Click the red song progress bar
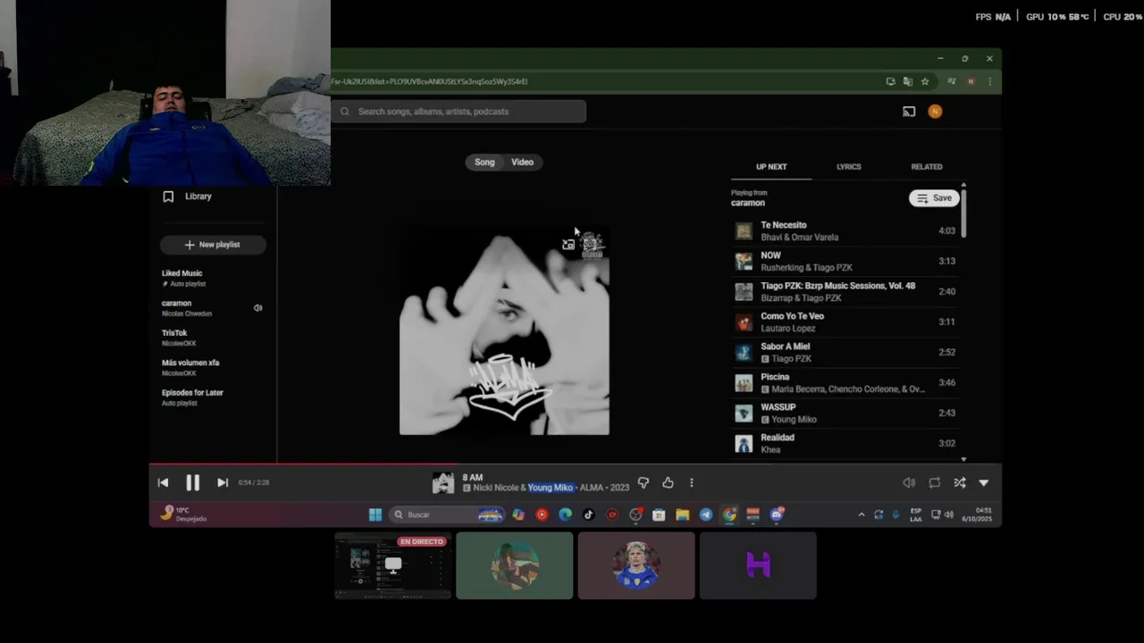Image resolution: width=1144 pixels, height=643 pixels. [305, 464]
